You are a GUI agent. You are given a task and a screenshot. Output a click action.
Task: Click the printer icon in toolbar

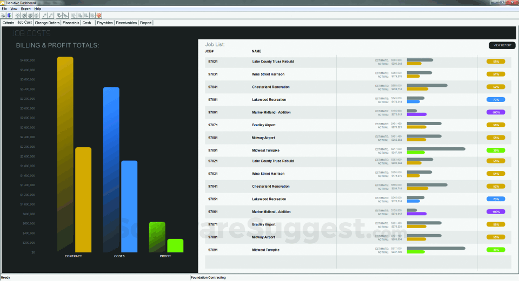(x=3, y=16)
